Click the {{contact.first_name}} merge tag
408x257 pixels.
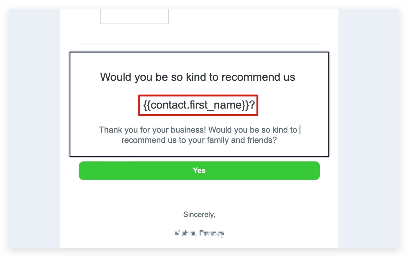pos(195,105)
